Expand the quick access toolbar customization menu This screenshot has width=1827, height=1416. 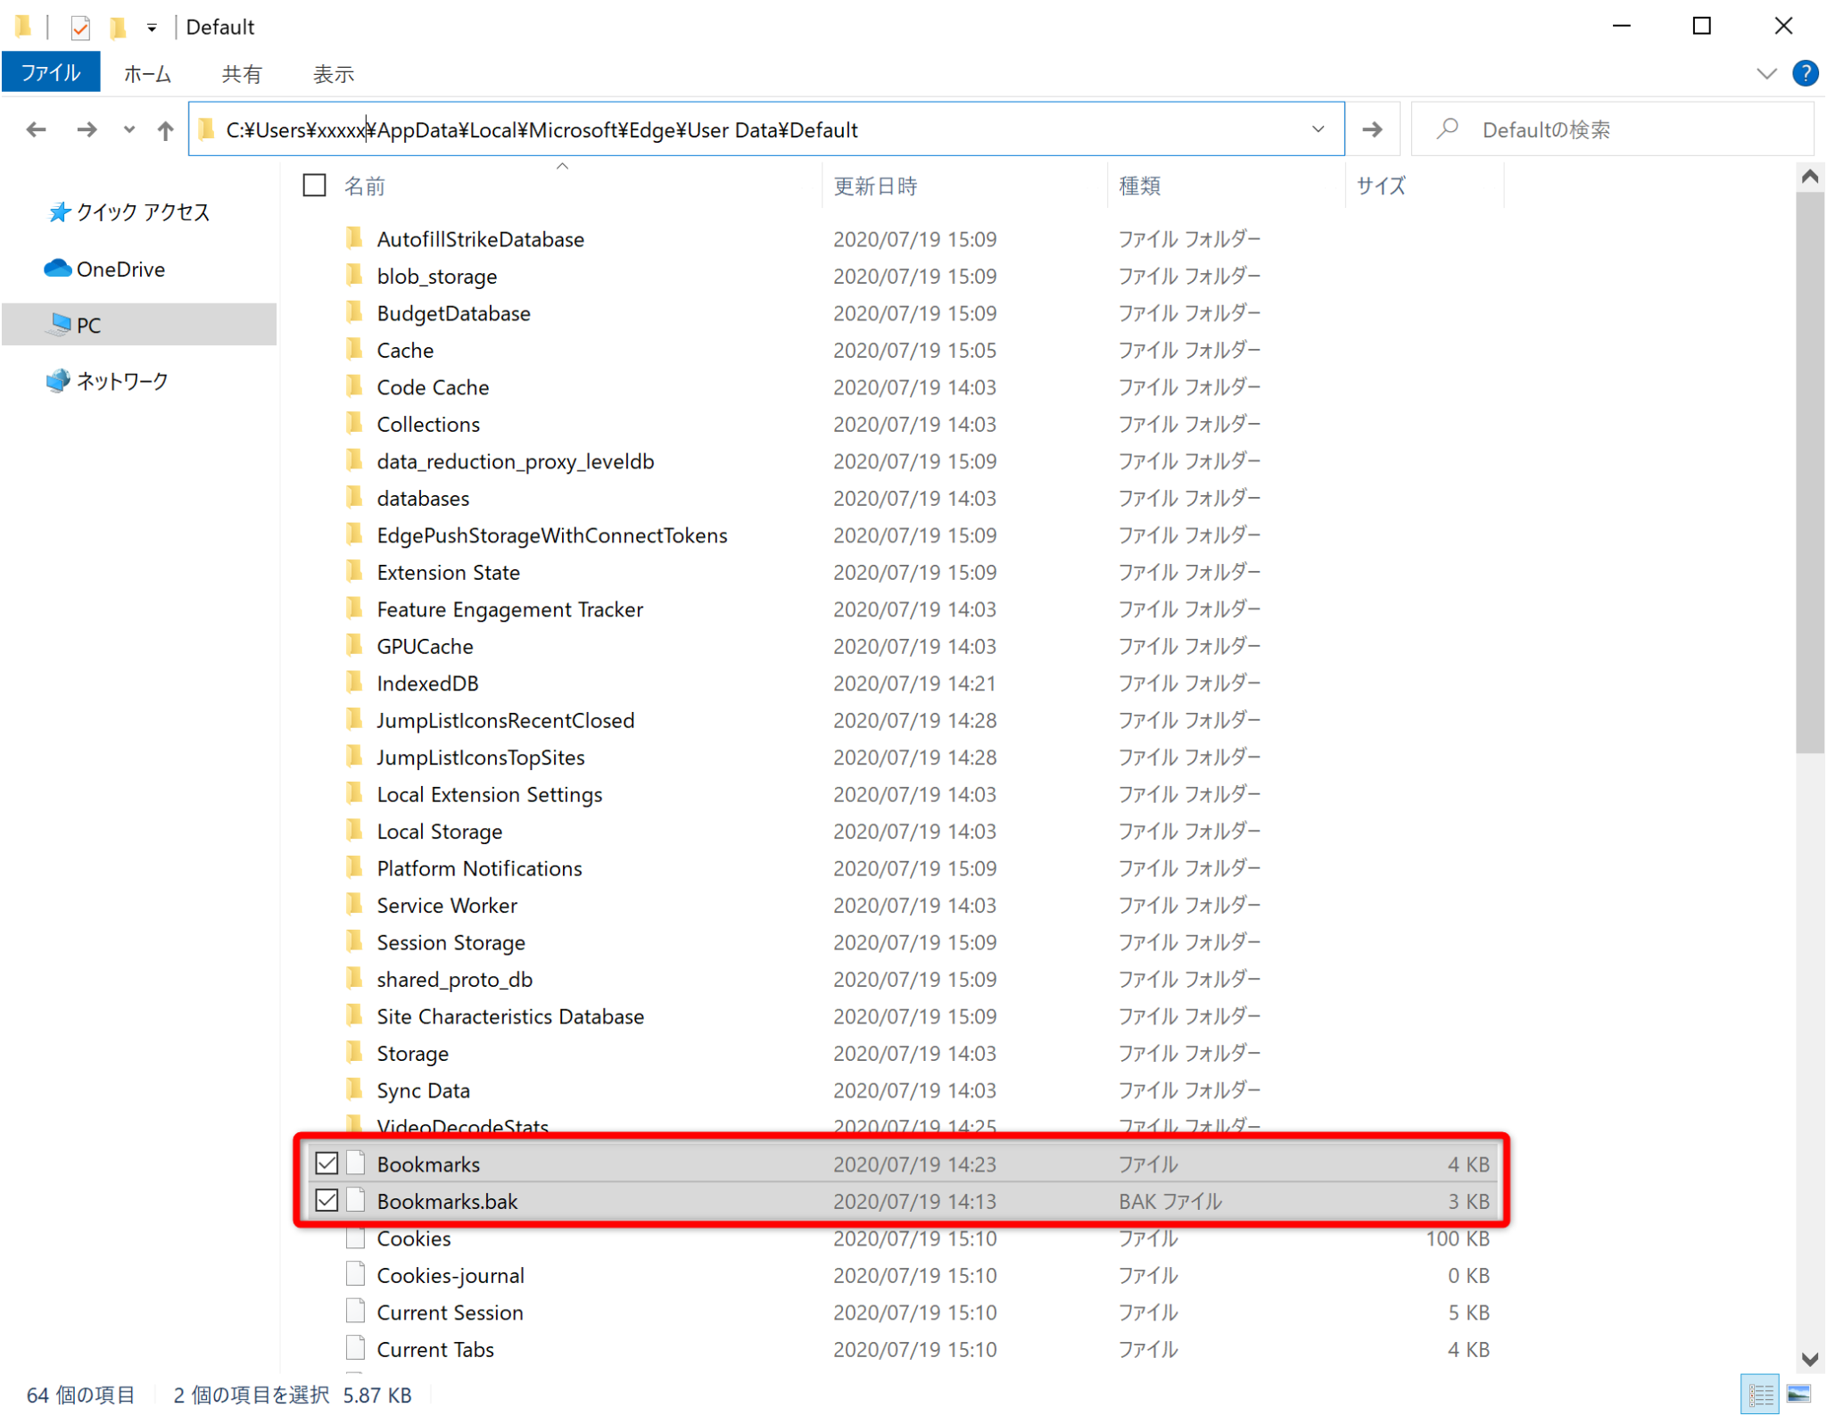152,27
